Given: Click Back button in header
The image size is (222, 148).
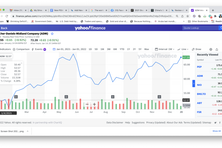Looking at the screenshot, I should point(4,28).
